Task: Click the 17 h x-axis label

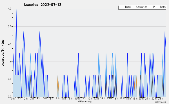Action: pos(122,98)
